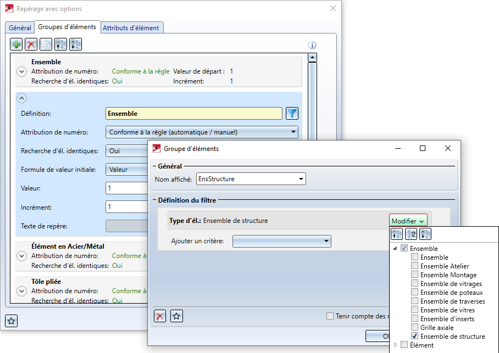Viewport: 499px width, 353px height.
Task: Click the Modifier button
Action: click(x=408, y=221)
